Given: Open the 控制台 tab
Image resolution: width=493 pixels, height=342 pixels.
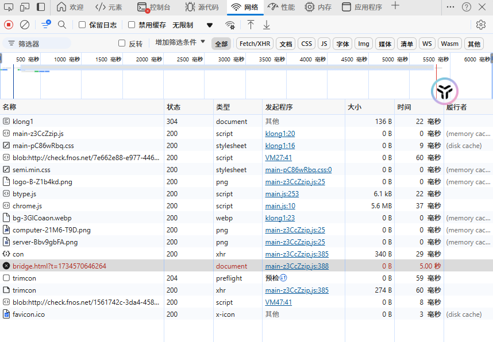Looking at the screenshot, I should tap(154, 7).
